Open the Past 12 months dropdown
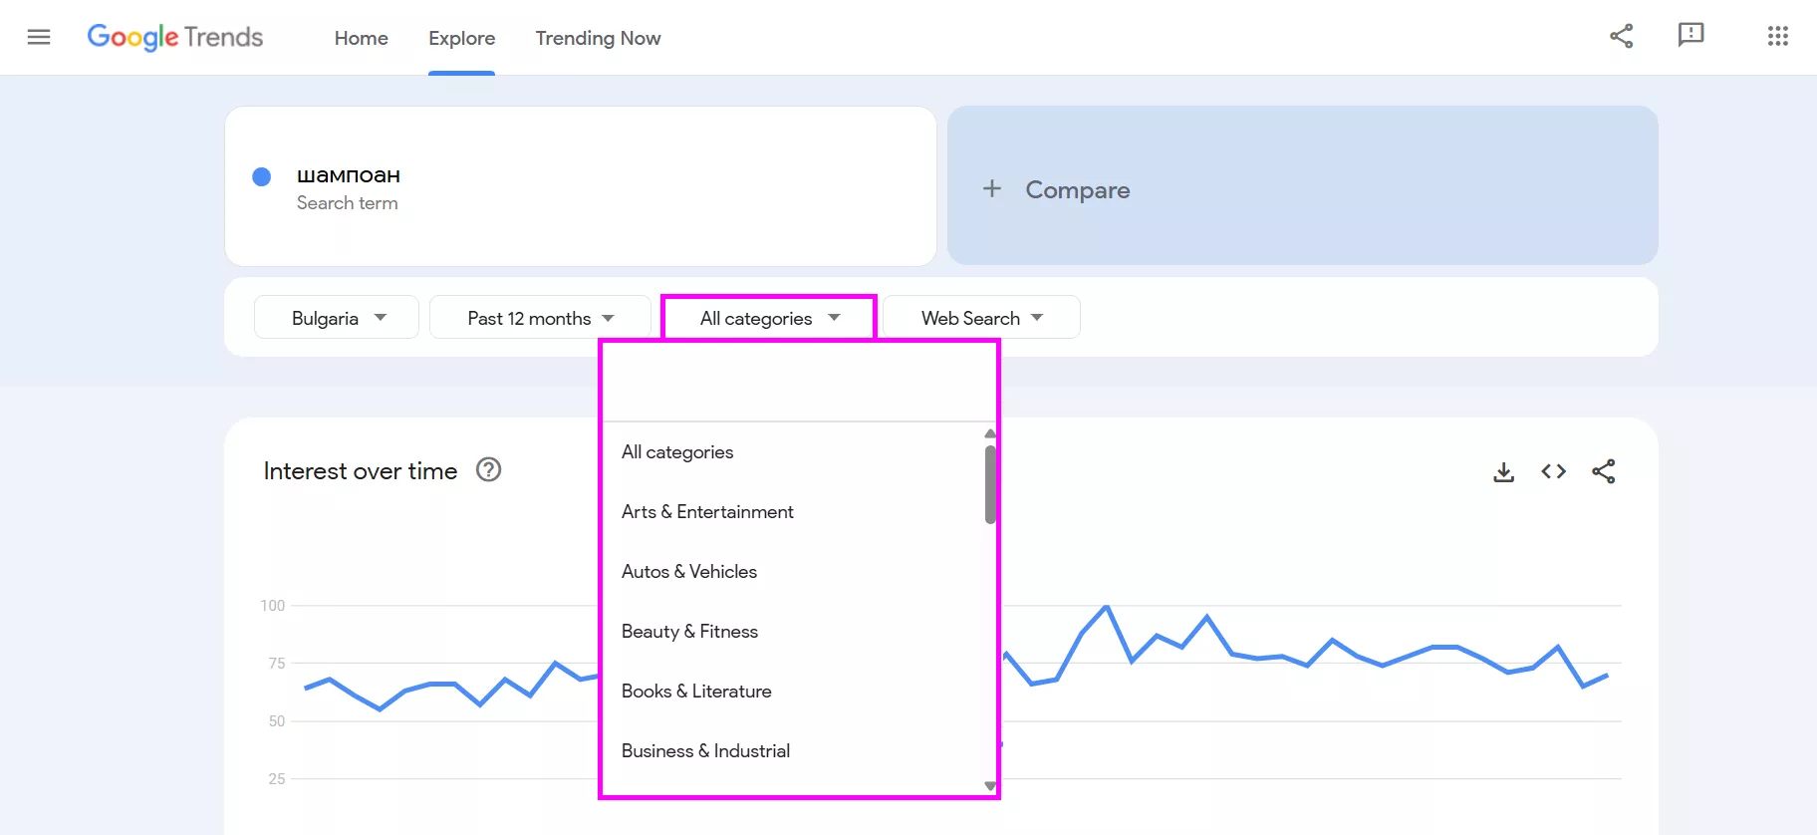Image resolution: width=1817 pixels, height=835 pixels. (x=540, y=318)
